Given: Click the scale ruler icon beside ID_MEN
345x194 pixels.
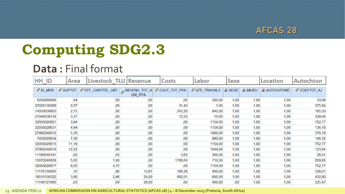Looking at the screenshot, I should pyautogui.click(x=38, y=90).
